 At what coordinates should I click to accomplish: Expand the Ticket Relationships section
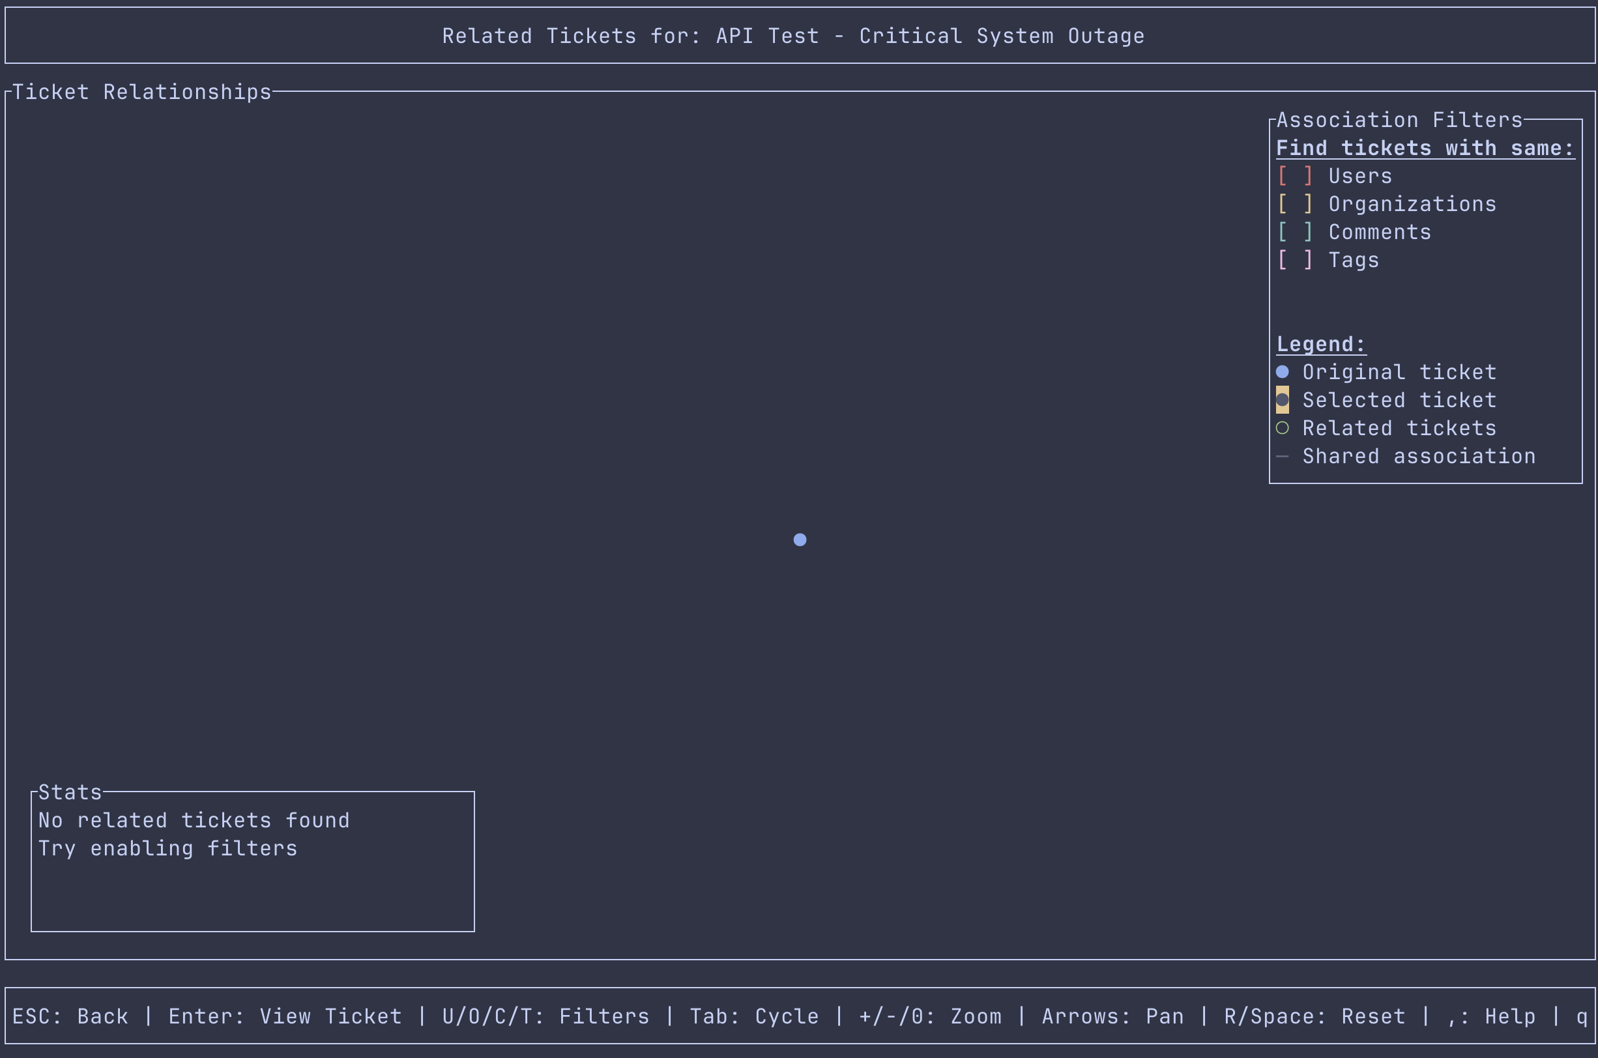141,92
